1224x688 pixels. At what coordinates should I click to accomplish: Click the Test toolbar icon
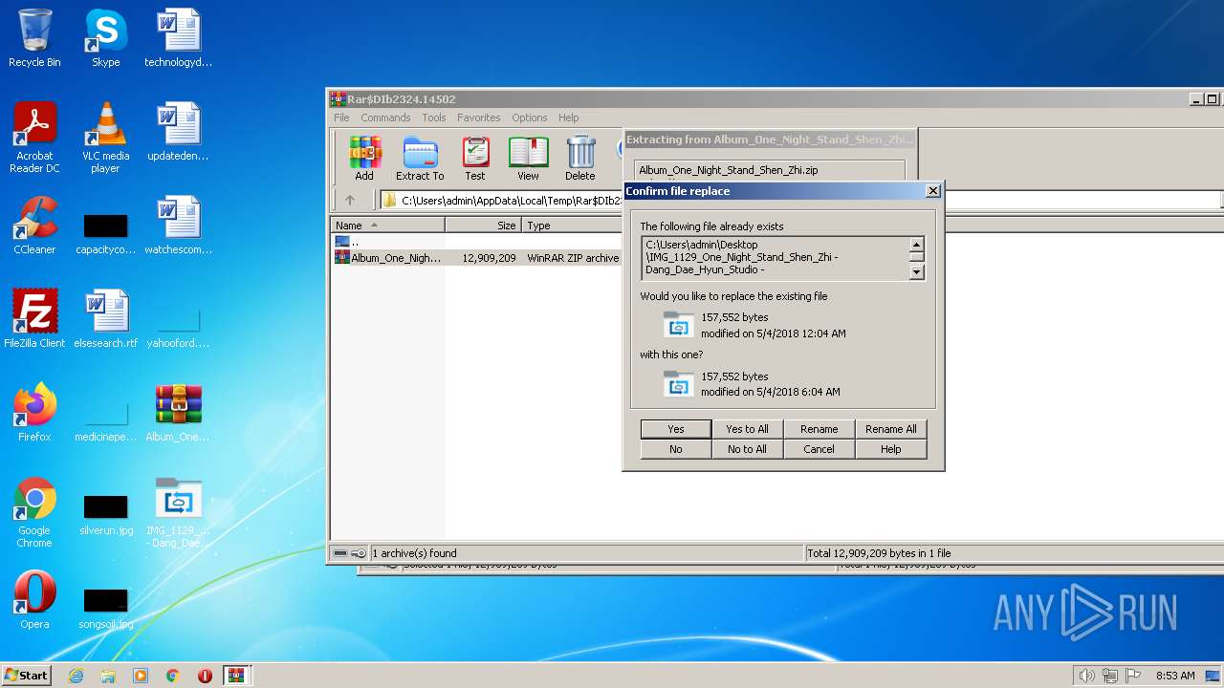click(475, 158)
